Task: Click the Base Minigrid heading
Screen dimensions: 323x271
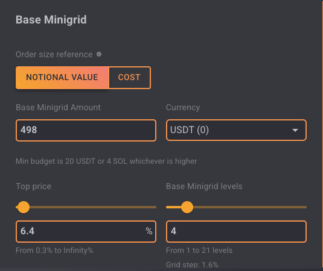Action: coord(51,20)
